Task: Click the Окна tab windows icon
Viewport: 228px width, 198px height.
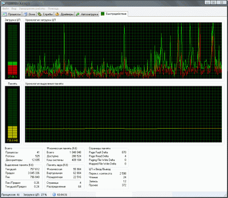Action: (x=25, y=14)
